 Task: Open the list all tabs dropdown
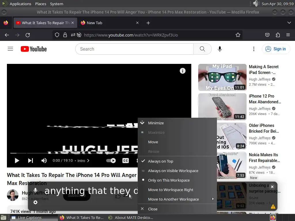pos(289,23)
